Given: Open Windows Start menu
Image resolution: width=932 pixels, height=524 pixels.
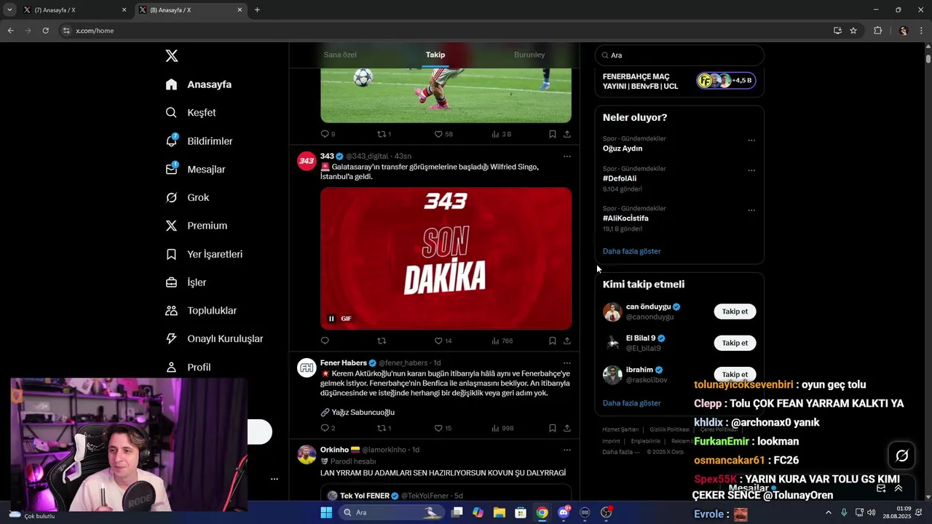Looking at the screenshot, I should (x=326, y=513).
